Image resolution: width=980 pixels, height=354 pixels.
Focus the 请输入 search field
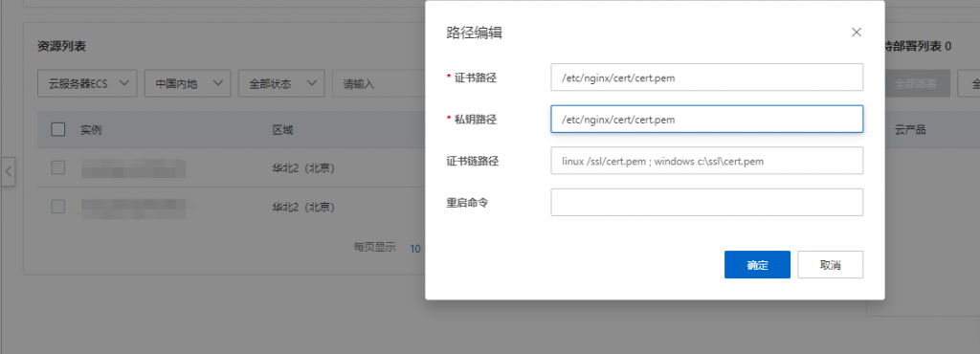point(378,83)
